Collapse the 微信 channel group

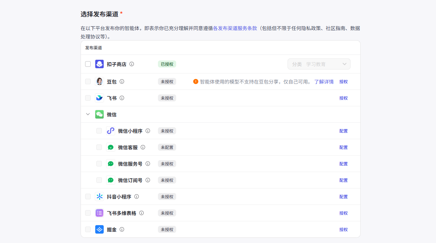point(88,114)
